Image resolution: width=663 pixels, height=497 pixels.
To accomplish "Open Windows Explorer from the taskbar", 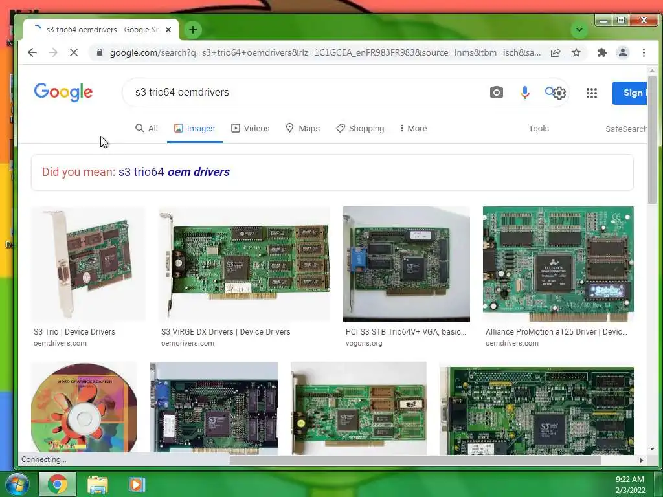I will click(x=98, y=485).
